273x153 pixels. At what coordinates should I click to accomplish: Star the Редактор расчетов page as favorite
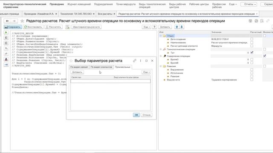22,21
